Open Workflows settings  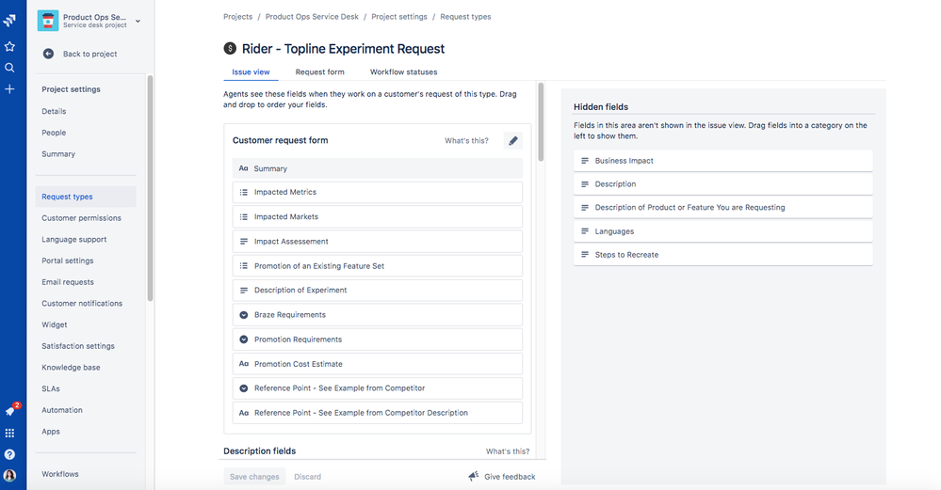pyautogui.click(x=60, y=474)
